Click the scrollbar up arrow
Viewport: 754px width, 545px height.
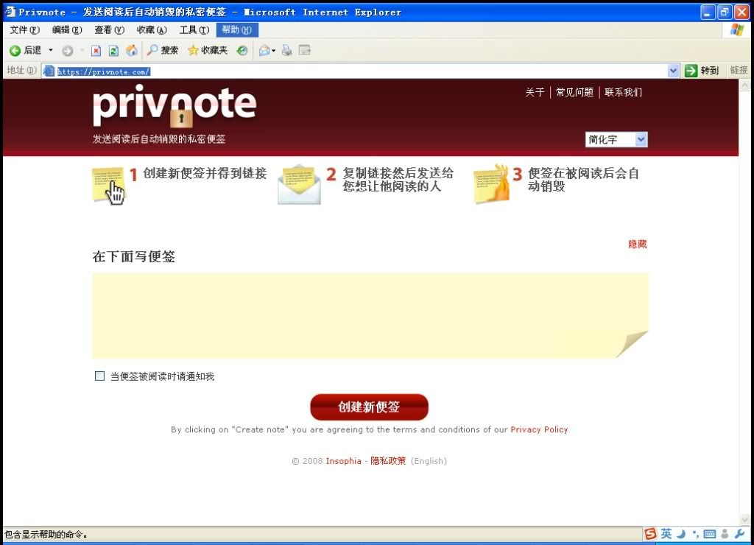click(x=744, y=85)
